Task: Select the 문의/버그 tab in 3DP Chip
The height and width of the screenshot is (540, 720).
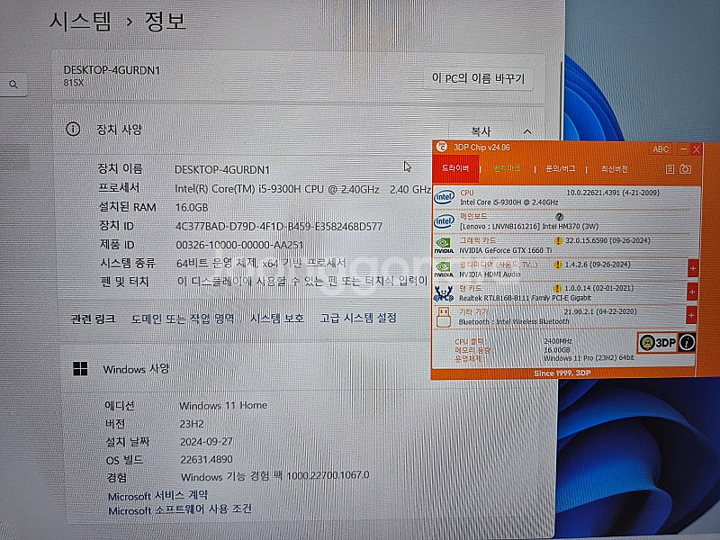Action: 560,169
